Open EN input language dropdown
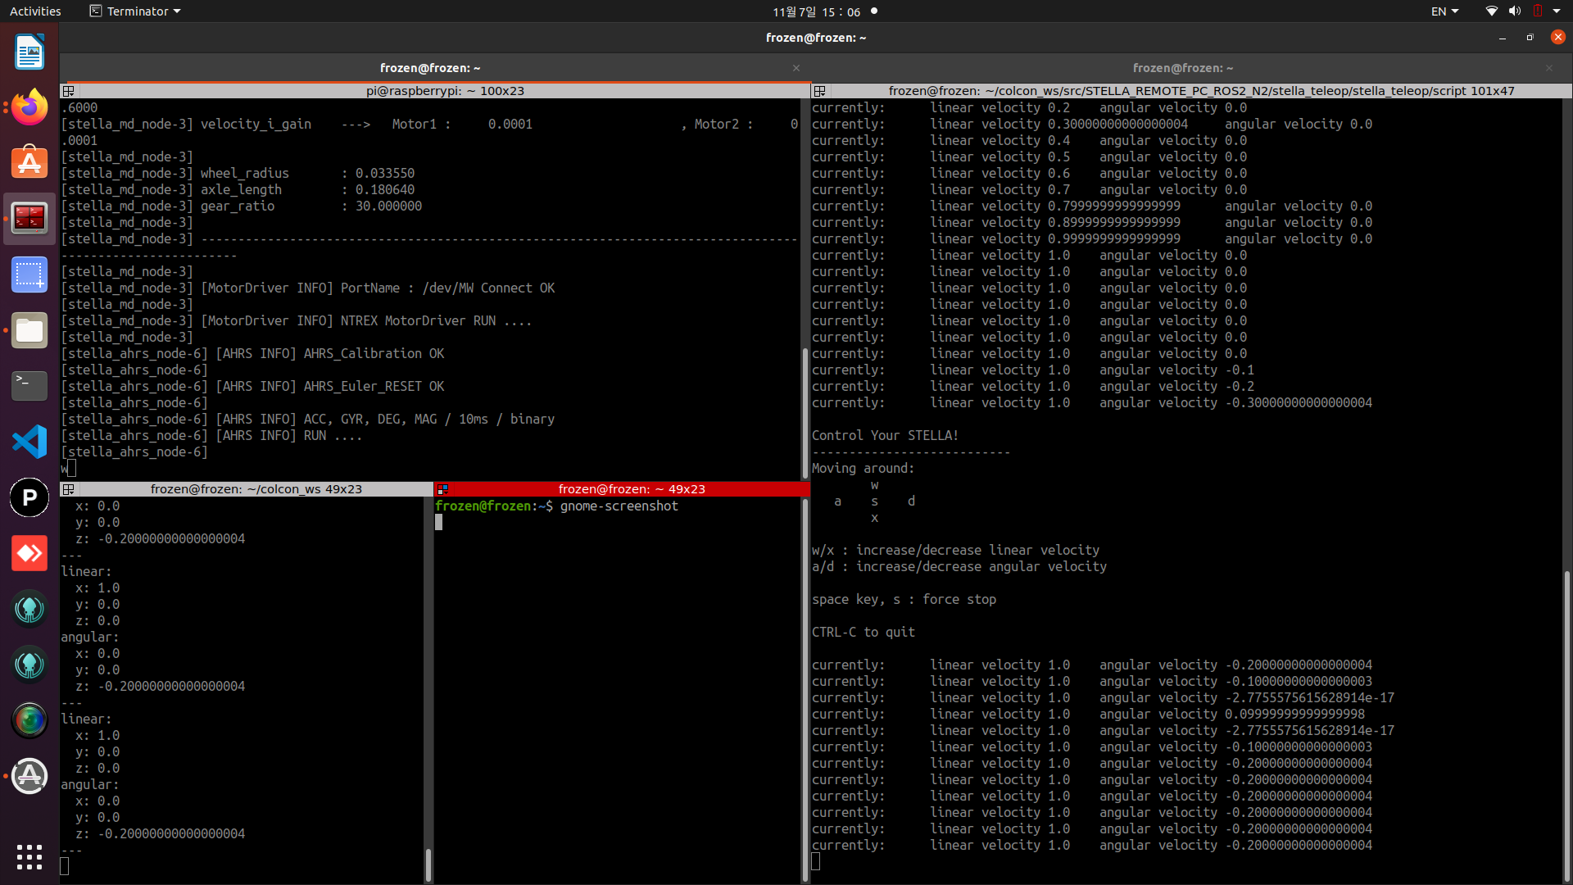 pos(1444,11)
